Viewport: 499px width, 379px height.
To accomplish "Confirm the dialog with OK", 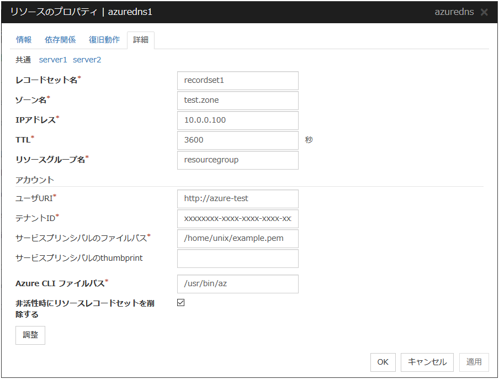I will [383, 362].
